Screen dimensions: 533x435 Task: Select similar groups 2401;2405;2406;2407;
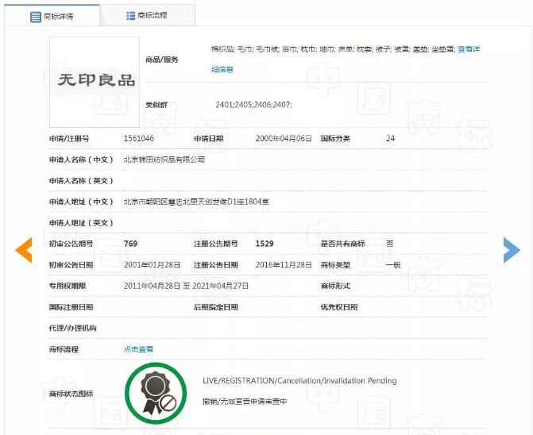(253, 105)
